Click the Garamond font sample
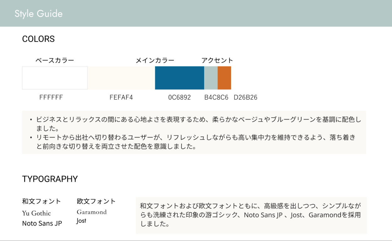The height and width of the screenshot is (241, 392). (x=92, y=212)
